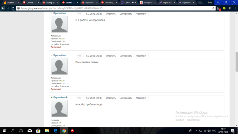Close the CSRuHub tab
The height and width of the screenshot is (134, 238).
click(136, 3)
